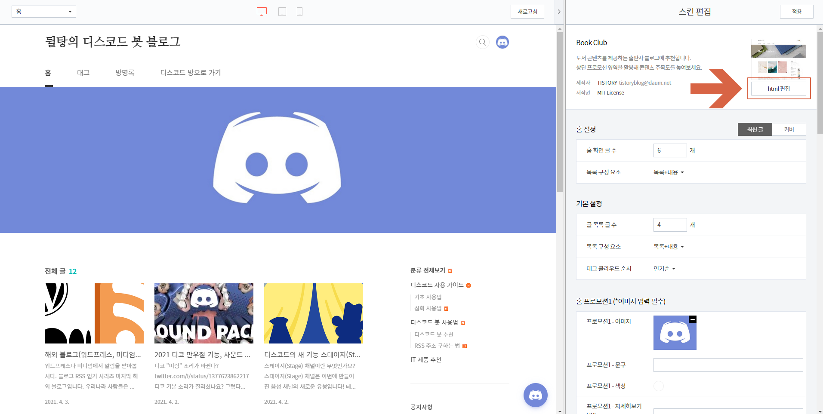Open 기본 설정 목록 구성 요소 dropdown
Viewport: 823px width, 414px height.
[669, 247]
